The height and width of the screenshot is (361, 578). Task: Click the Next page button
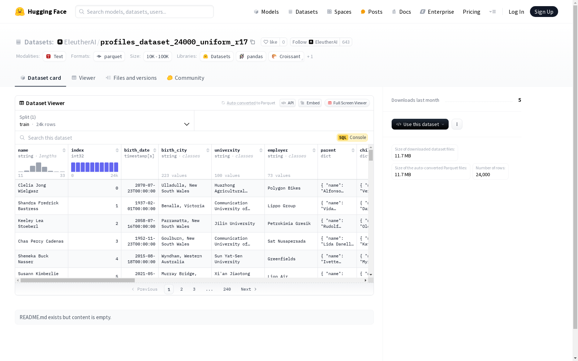pos(249,289)
